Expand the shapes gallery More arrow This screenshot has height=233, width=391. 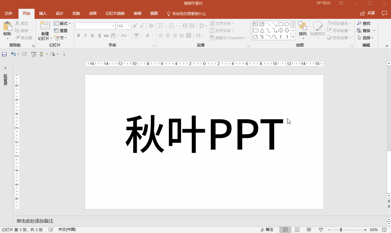point(293,37)
